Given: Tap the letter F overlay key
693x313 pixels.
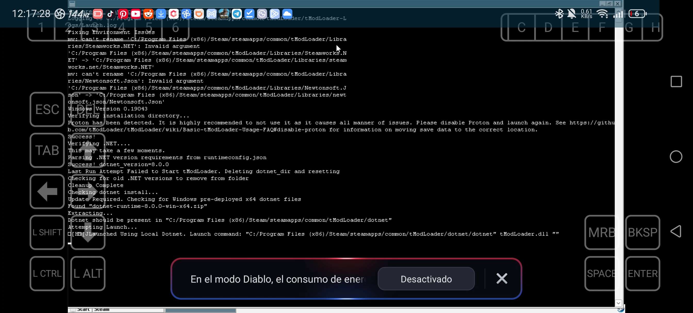Looking at the screenshot, I should coord(602,27).
